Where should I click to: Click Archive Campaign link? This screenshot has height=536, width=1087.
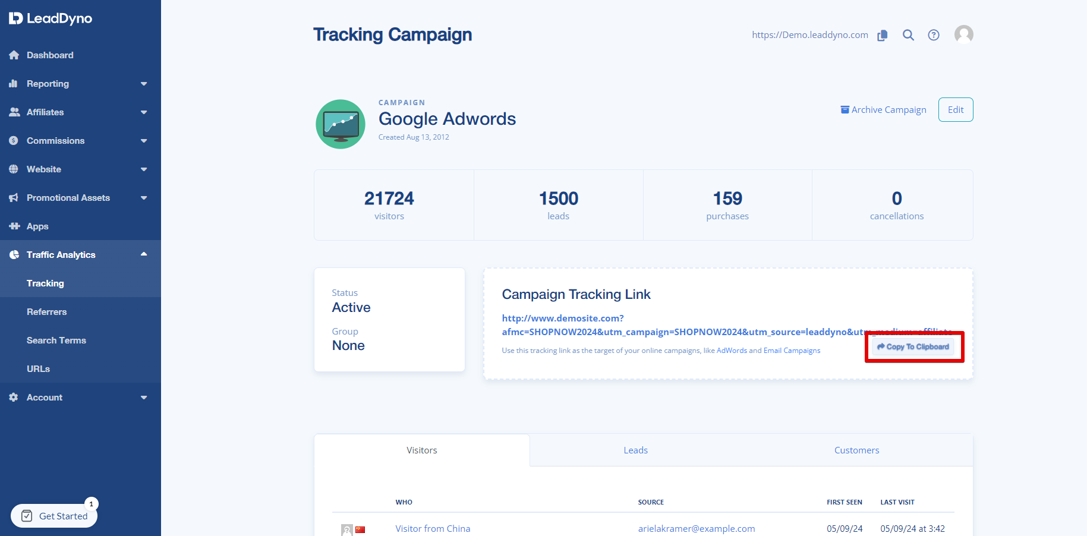[883, 110]
